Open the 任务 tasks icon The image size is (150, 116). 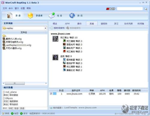[52, 16]
